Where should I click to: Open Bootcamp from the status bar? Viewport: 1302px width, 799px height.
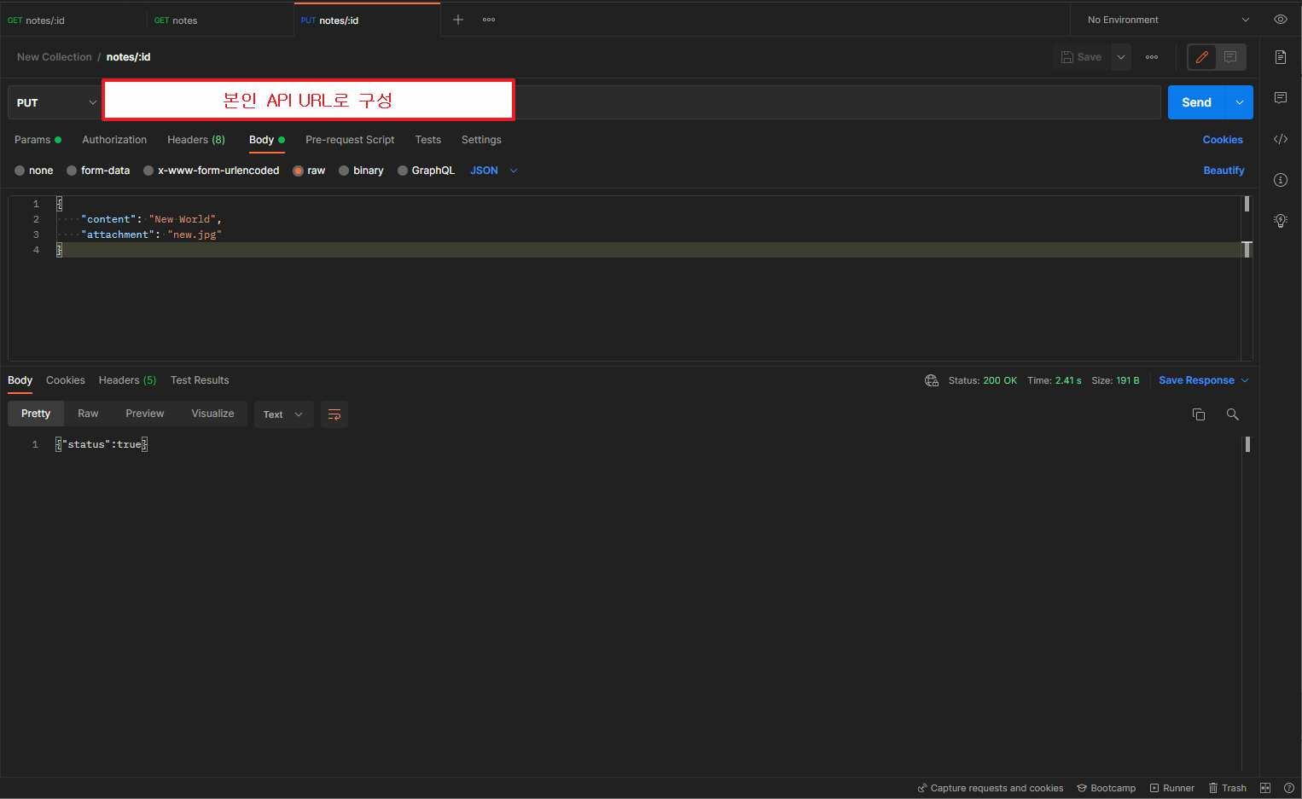[x=1107, y=788]
